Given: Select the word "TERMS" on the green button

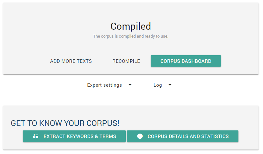Looking at the screenshot, I should coord(108,136).
